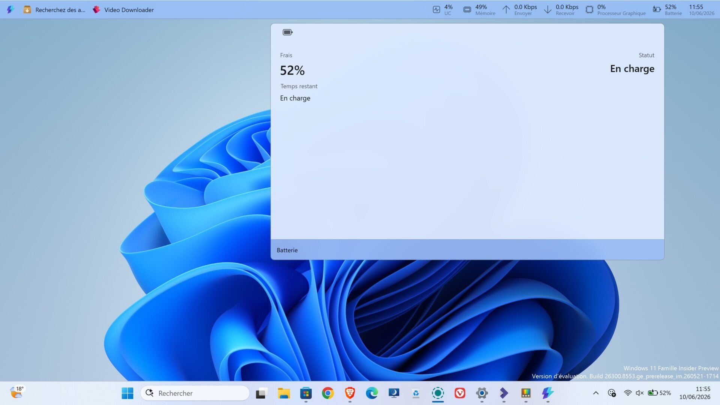Open Google Chrome from taskbar
This screenshot has height=405, width=720.
click(328, 393)
